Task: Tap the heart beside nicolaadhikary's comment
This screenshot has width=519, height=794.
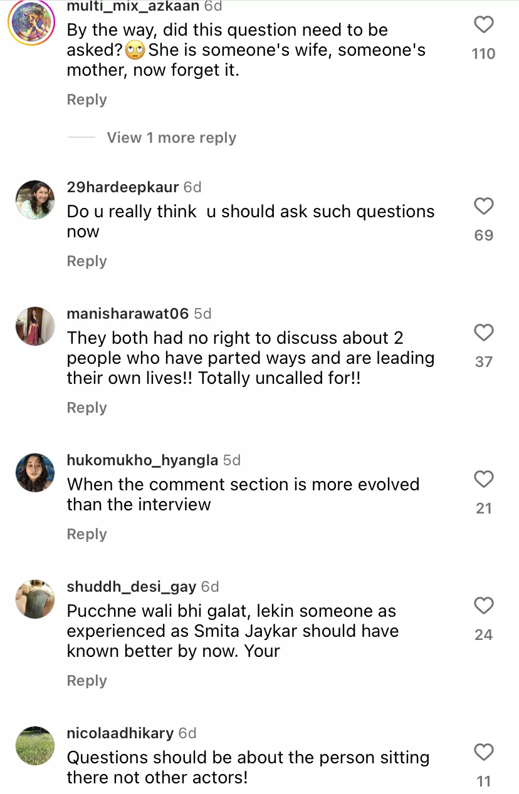Action: click(483, 752)
